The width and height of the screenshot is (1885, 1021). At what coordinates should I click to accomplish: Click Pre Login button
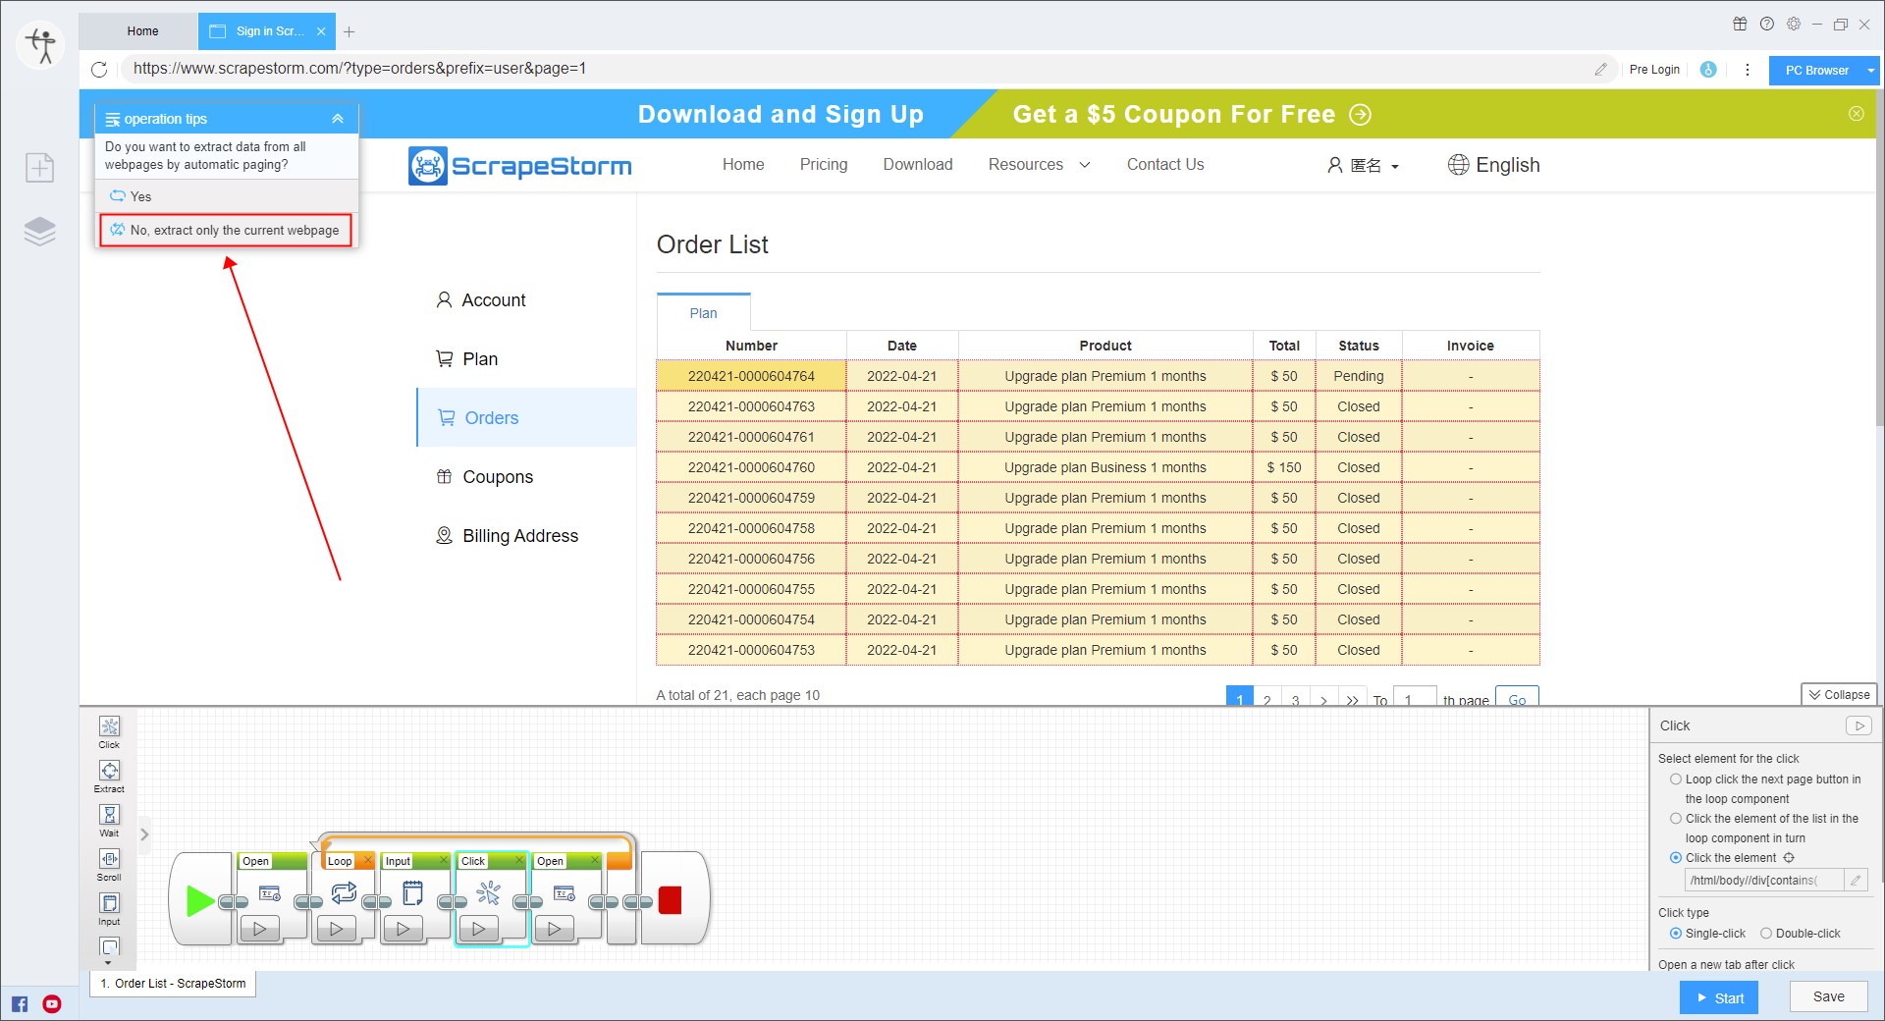(1654, 70)
